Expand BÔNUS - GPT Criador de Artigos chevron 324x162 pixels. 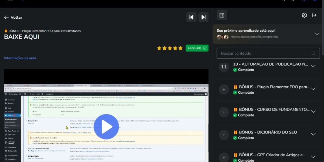coord(313,157)
